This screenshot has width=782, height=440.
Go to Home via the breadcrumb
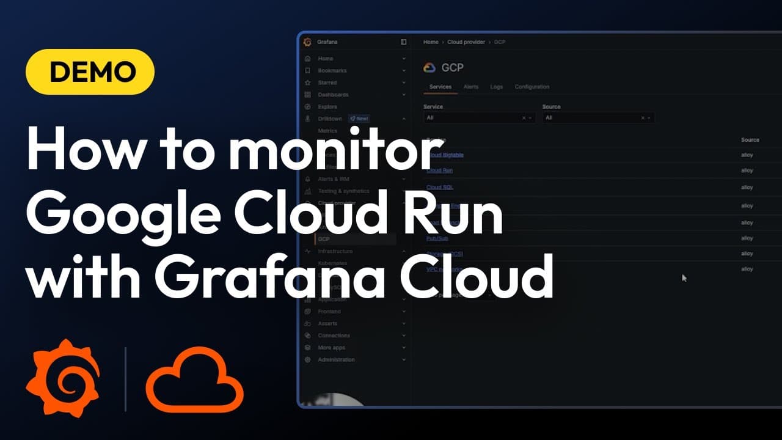click(x=431, y=42)
